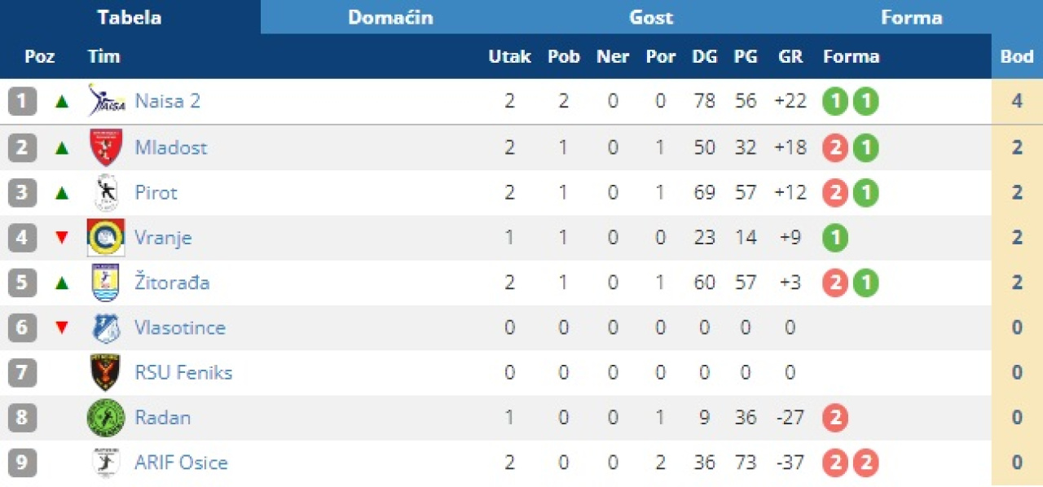
Task: Click Vranje's green form result circle
Action: click(x=835, y=238)
